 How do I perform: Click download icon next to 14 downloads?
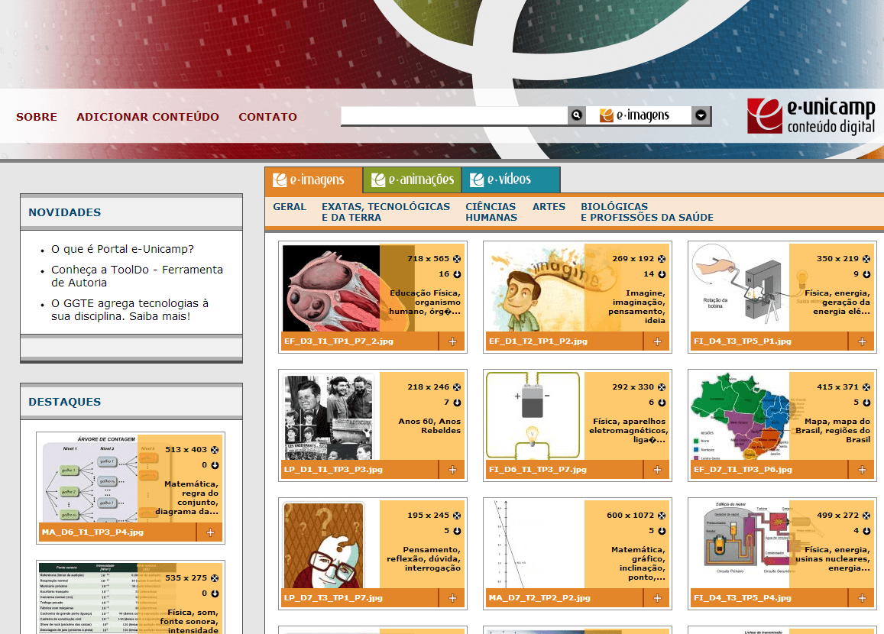(x=662, y=274)
